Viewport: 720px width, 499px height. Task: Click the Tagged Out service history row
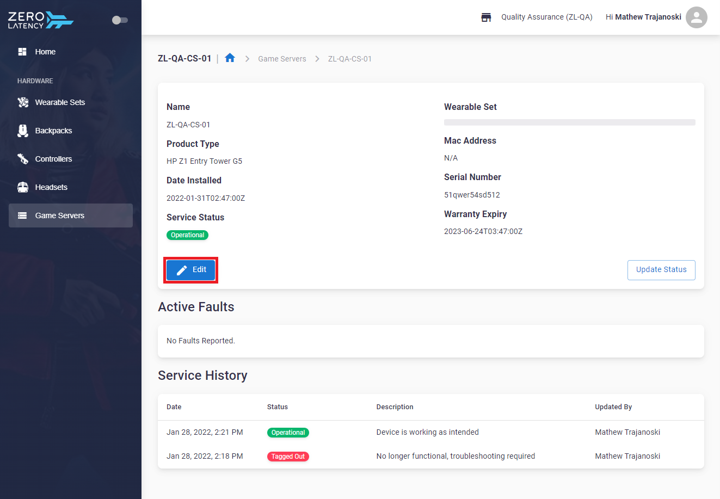(x=431, y=456)
